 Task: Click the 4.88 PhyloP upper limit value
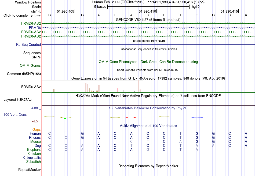tap(34, 108)
